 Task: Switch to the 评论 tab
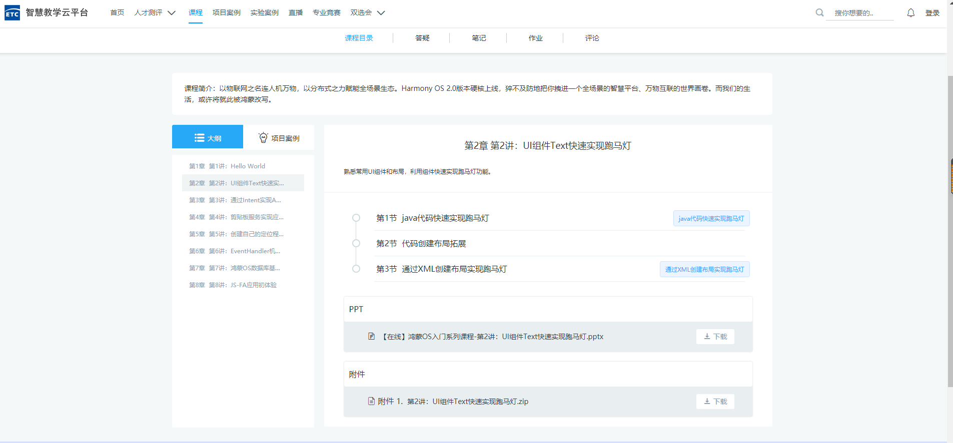pos(592,38)
